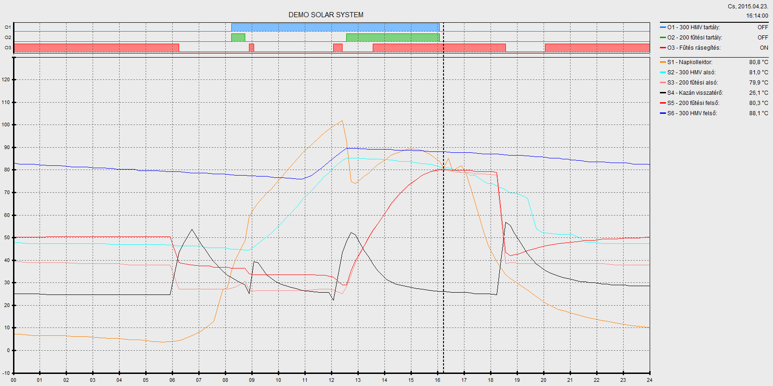Select the S4 - Kazán visszatérő legend label
Viewport: 773px width, 386px height.
coord(695,93)
